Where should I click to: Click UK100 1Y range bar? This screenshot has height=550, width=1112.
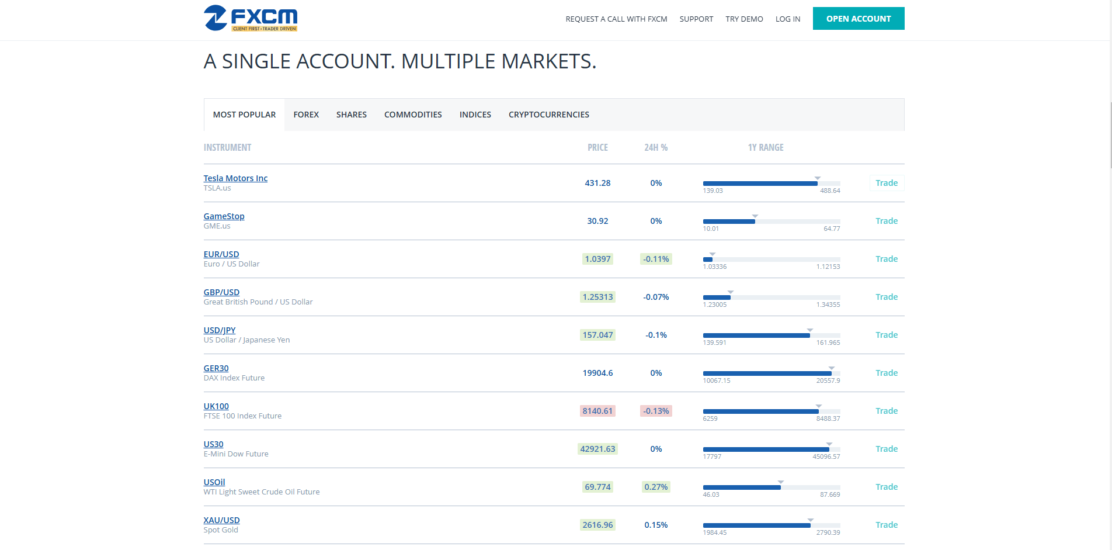click(x=772, y=411)
